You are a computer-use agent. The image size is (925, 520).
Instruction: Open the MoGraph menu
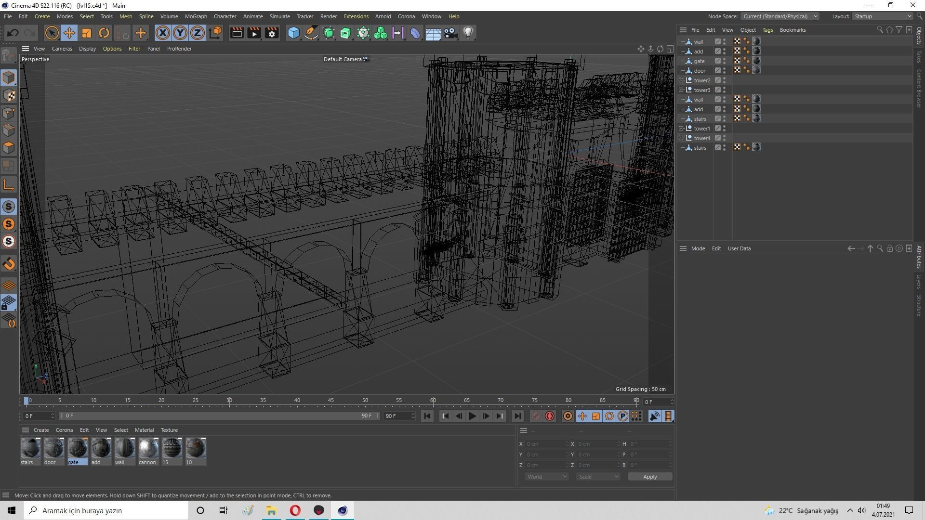click(x=196, y=16)
